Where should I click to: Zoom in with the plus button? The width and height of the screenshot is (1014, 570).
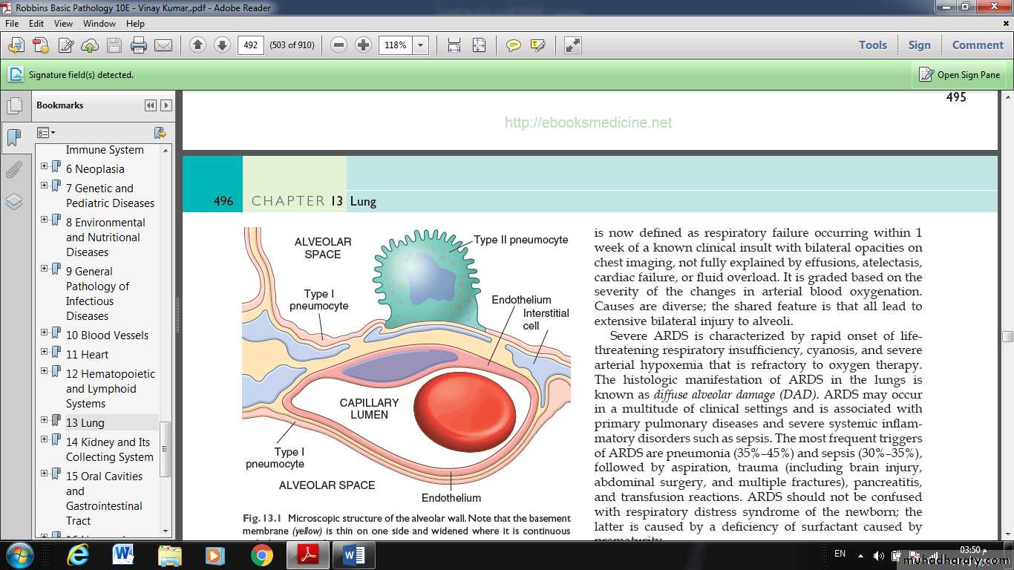[x=363, y=45]
